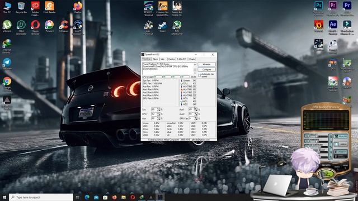Open the DFX desktop shortcut icon
Viewport: 358px width, 201px height.
(x=333, y=64)
